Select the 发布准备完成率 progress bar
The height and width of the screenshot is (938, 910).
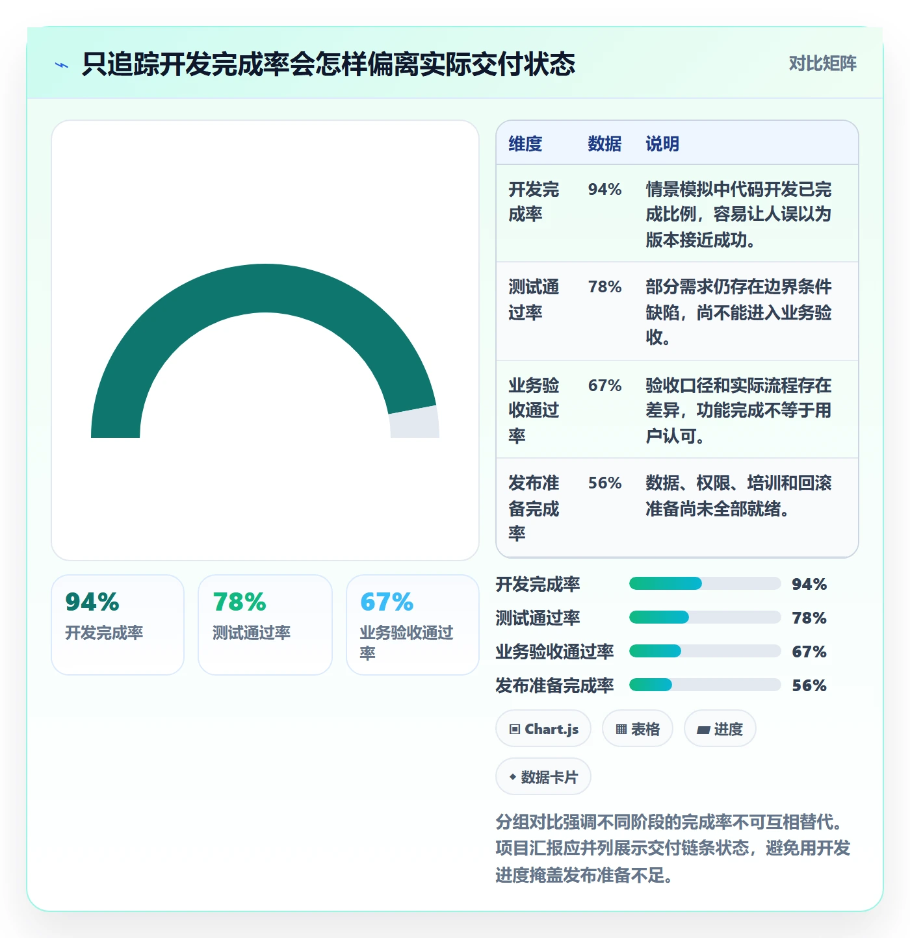pos(705,685)
